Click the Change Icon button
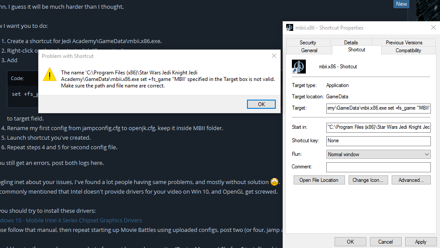Screen dimensions: 440x248 tap(368, 180)
